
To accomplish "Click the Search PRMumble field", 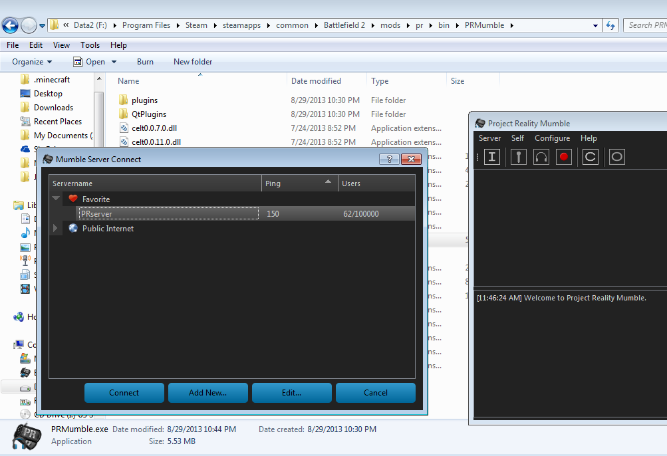I will coord(646,25).
